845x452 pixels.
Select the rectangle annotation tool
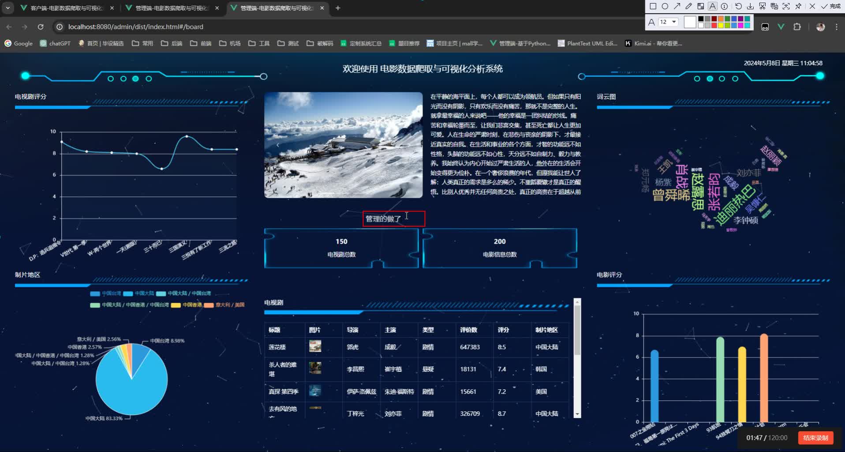pyautogui.click(x=653, y=6)
